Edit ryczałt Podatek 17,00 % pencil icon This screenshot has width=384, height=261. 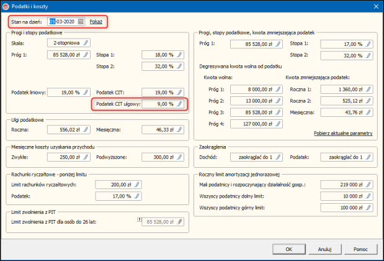137,196
